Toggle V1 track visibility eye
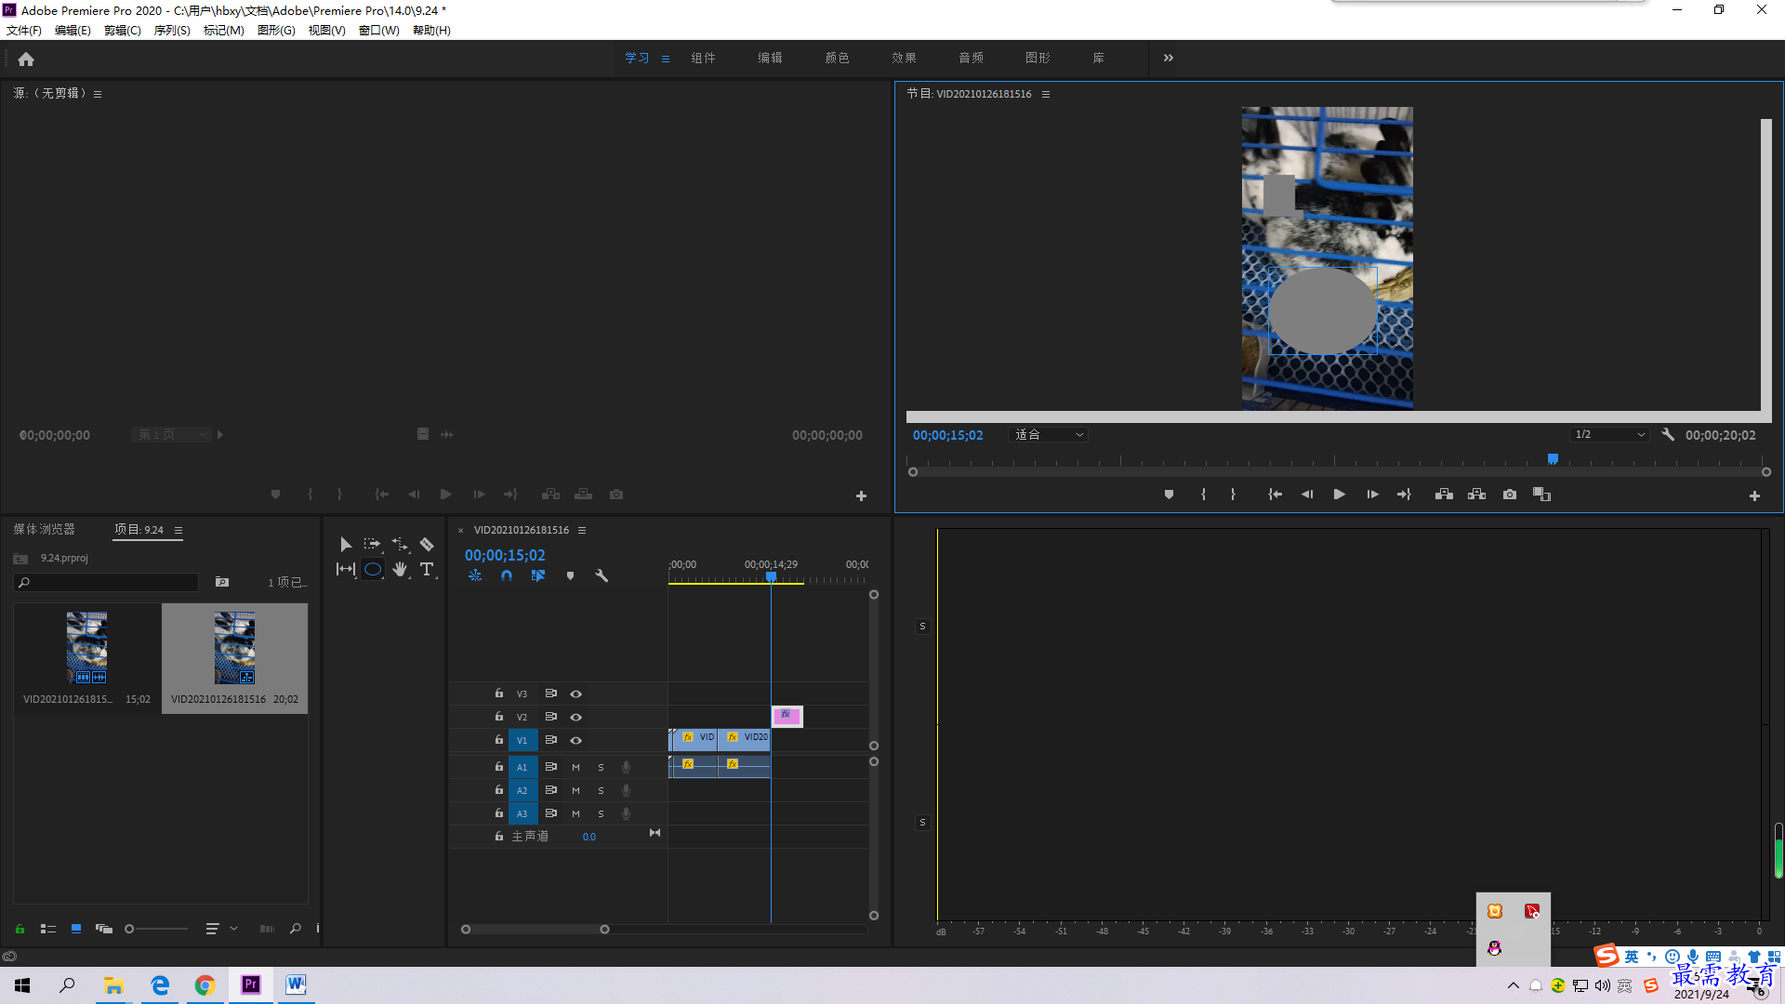Image resolution: width=1785 pixels, height=1004 pixels. [x=575, y=741]
